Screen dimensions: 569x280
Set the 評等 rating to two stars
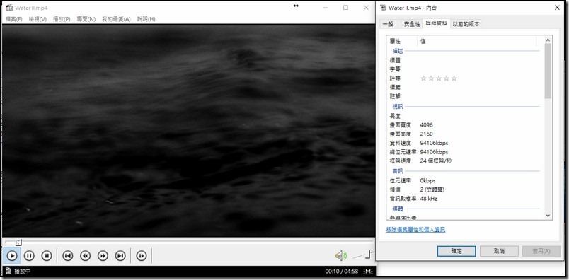click(x=431, y=78)
